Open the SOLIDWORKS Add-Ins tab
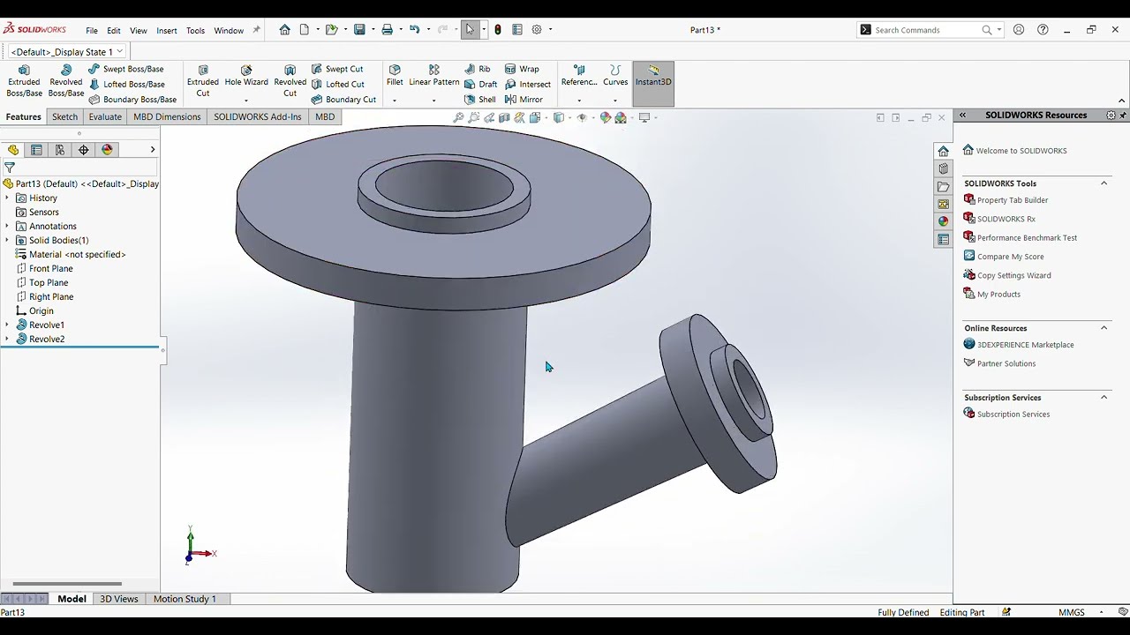 pos(258,116)
